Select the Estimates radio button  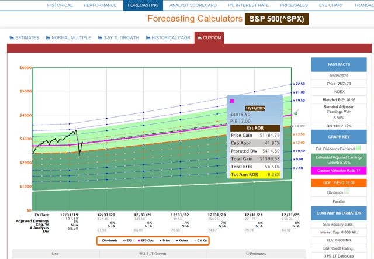click(x=248, y=253)
